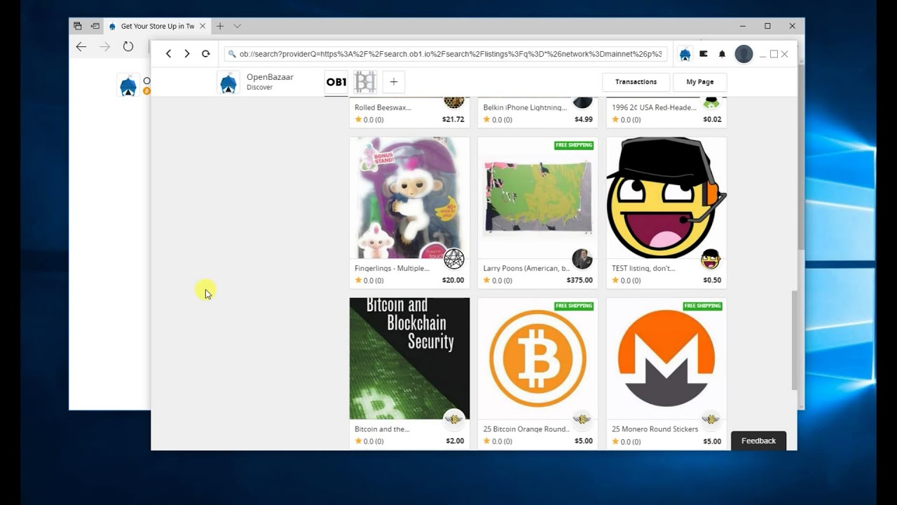Click the OpenBazaar Discover logo
This screenshot has width=897, height=505.
pos(228,82)
